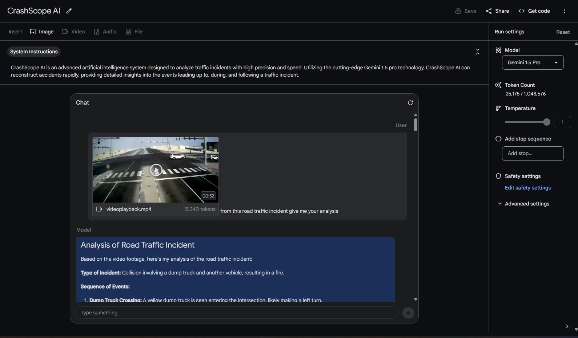Click the user prompt text about road traffic incident

coord(279,211)
